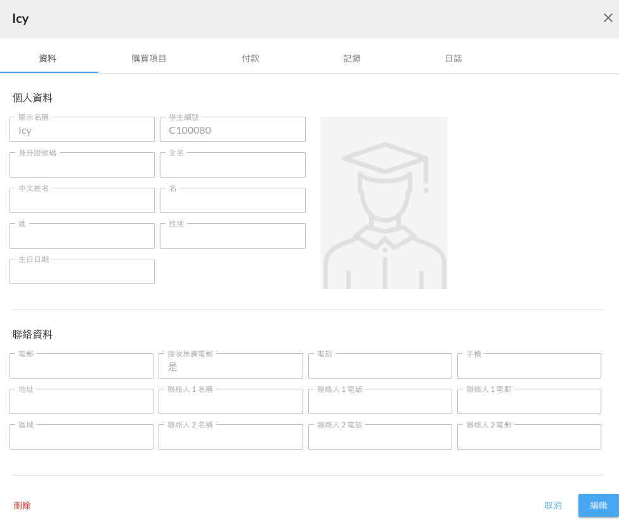This screenshot has height=520, width=619.
Task: Click the 地址 field
Action: [81, 401]
